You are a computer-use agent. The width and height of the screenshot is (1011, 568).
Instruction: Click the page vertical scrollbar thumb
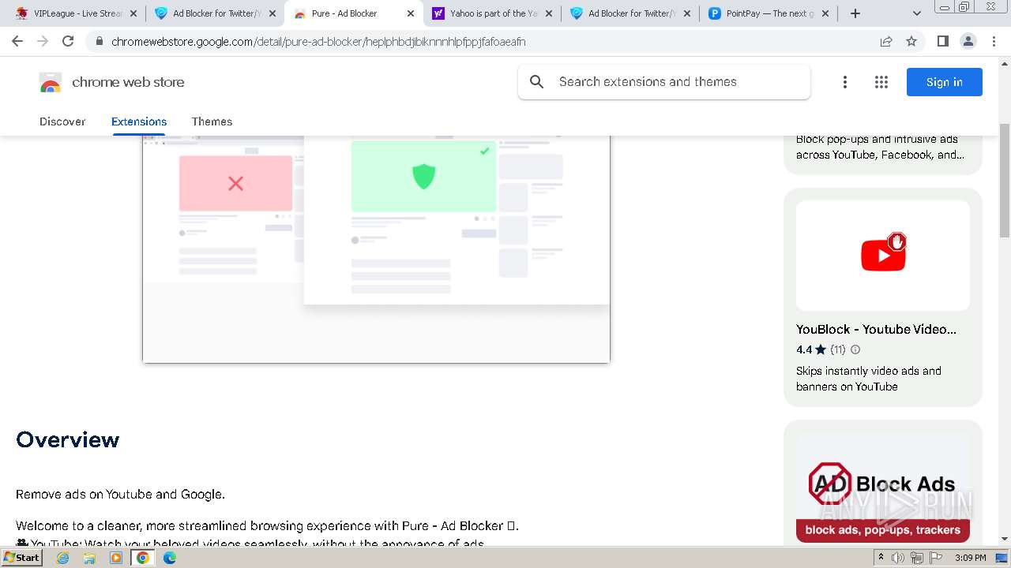(x=1005, y=181)
